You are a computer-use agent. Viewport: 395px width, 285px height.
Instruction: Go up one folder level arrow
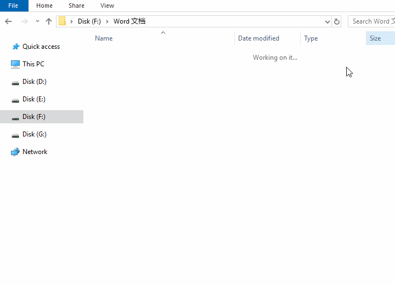pos(49,21)
